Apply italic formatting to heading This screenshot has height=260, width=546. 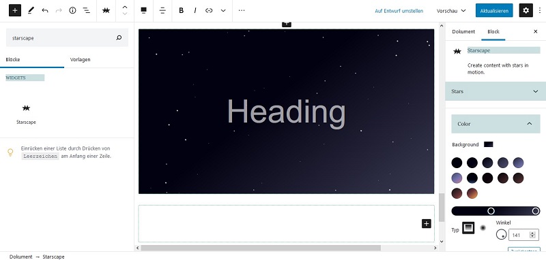[x=195, y=10]
